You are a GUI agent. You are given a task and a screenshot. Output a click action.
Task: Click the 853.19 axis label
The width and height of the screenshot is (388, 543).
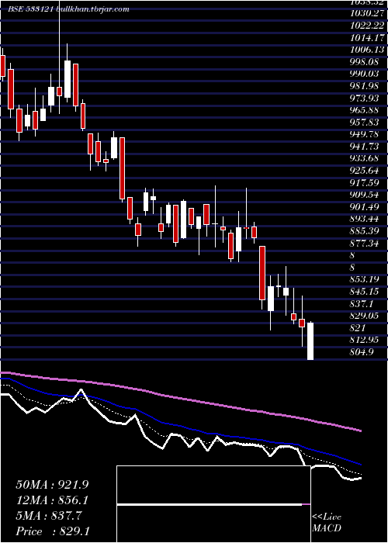pos(365,280)
